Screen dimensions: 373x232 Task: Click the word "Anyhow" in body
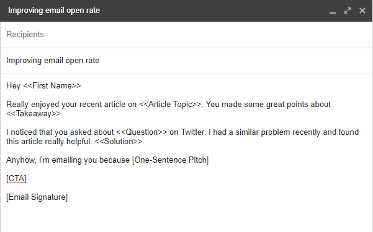pyautogui.click(x=20, y=160)
